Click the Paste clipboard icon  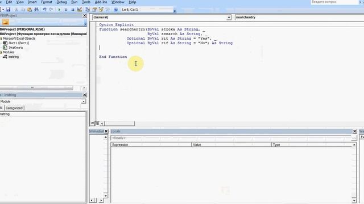30,10
